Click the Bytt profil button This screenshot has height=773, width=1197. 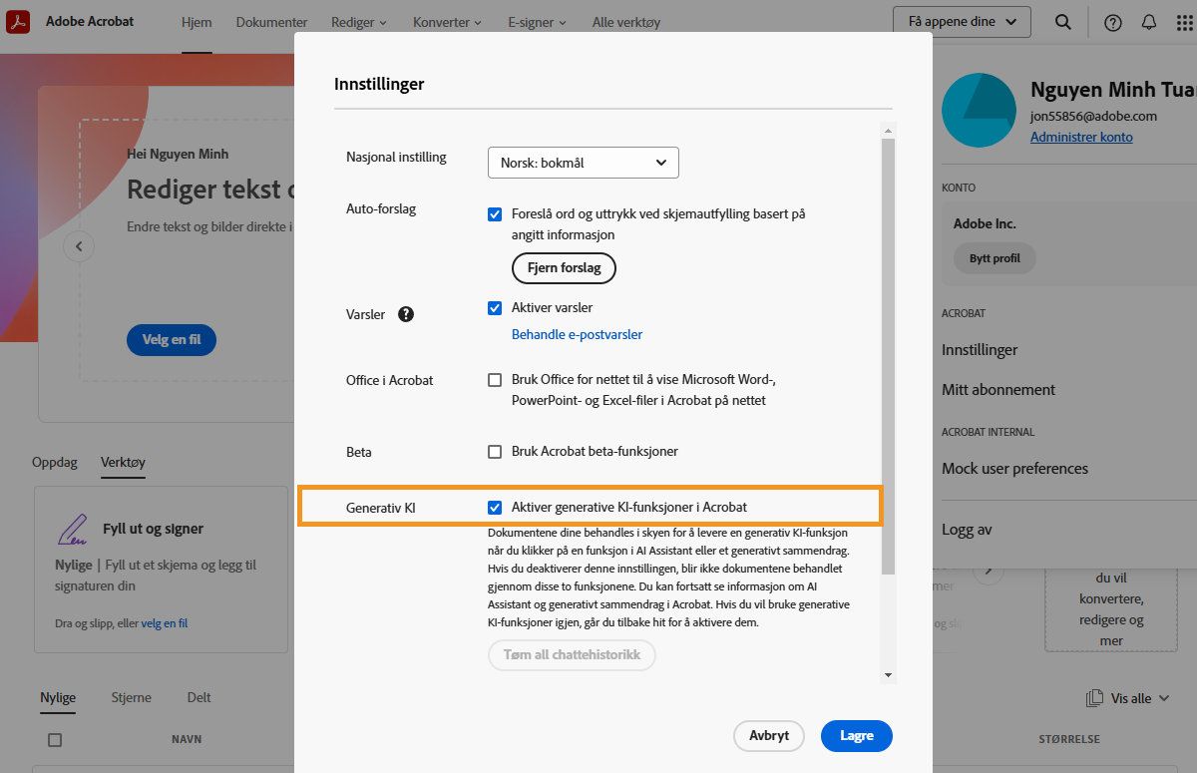995,258
